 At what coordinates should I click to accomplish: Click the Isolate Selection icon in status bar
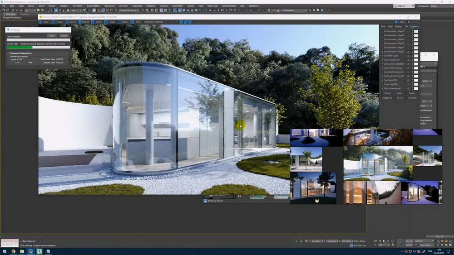296,241
